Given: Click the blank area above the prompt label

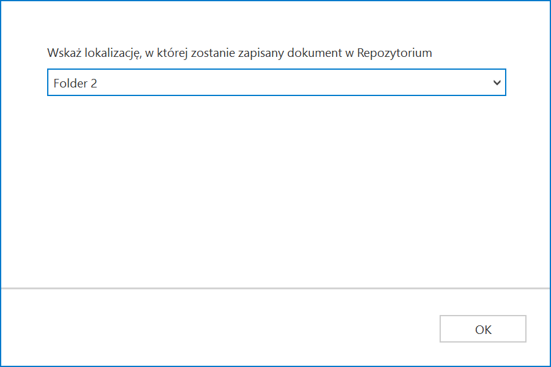Looking at the screenshot, I should (275, 23).
